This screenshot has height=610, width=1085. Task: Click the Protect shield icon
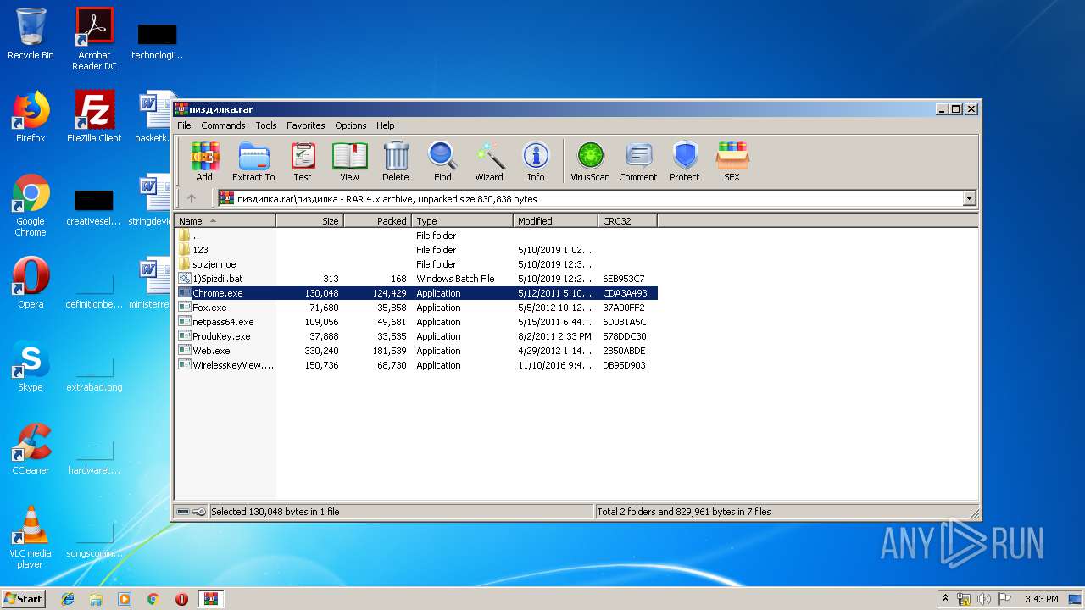(x=684, y=161)
